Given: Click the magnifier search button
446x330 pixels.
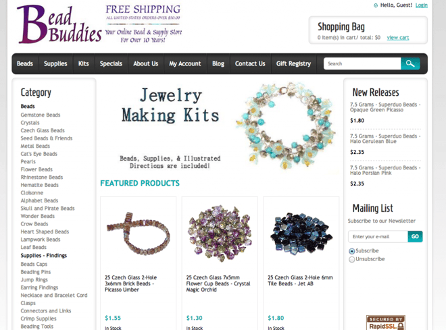Looking at the screenshot, I should pos(410,63).
